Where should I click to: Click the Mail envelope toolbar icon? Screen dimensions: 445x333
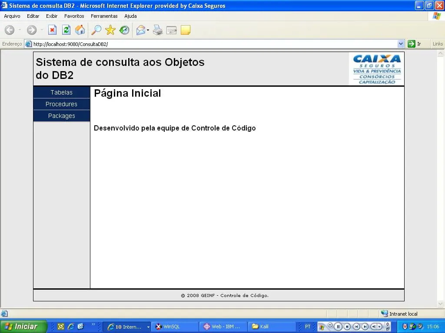click(x=141, y=30)
